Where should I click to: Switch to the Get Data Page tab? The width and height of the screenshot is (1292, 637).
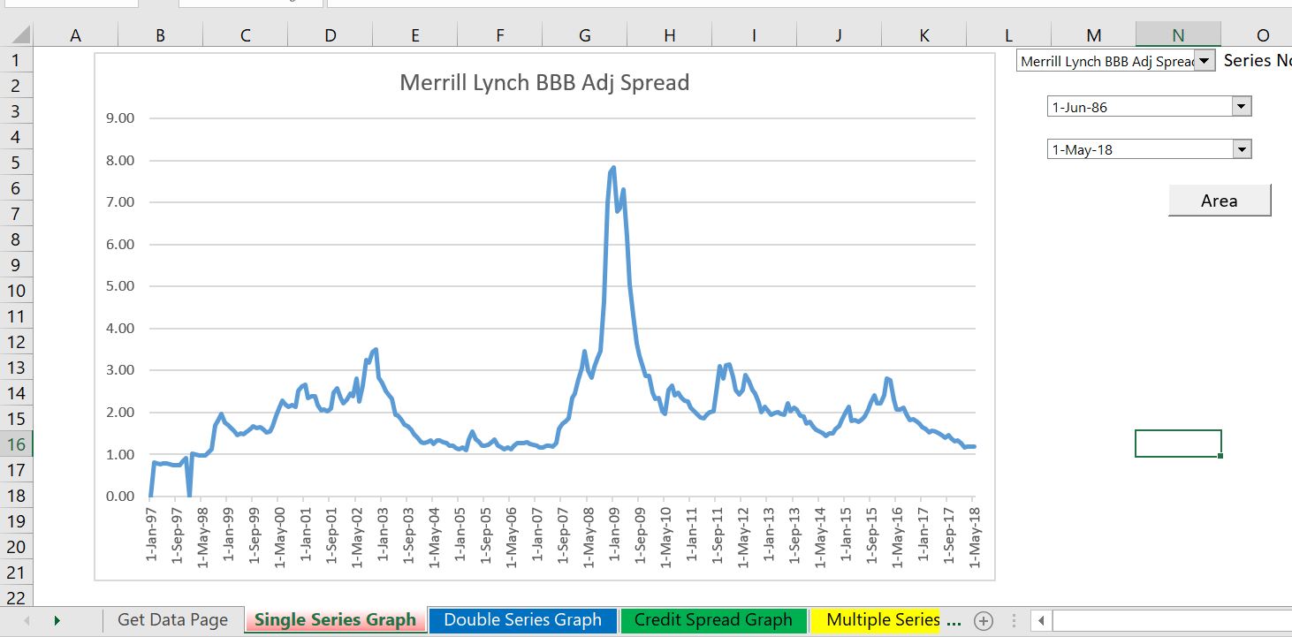[173, 620]
